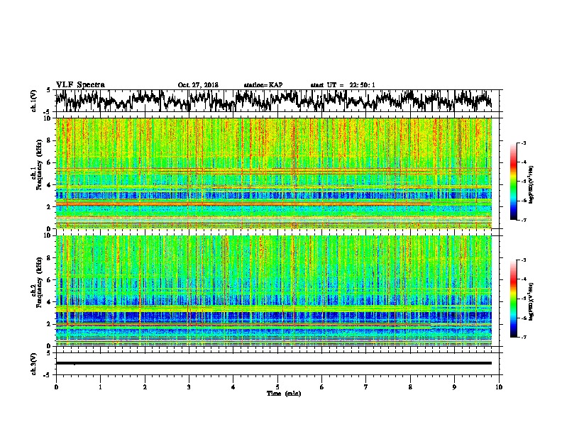Click the "start UT = 22:50:1" text
The width and height of the screenshot is (562, 434).
coord(343,85)
